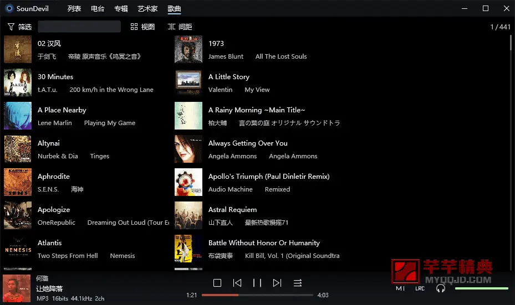This screenshot has height=305, width=515.
Task: Select the Aphrodite album cover
Action: [x=18, y=182]
